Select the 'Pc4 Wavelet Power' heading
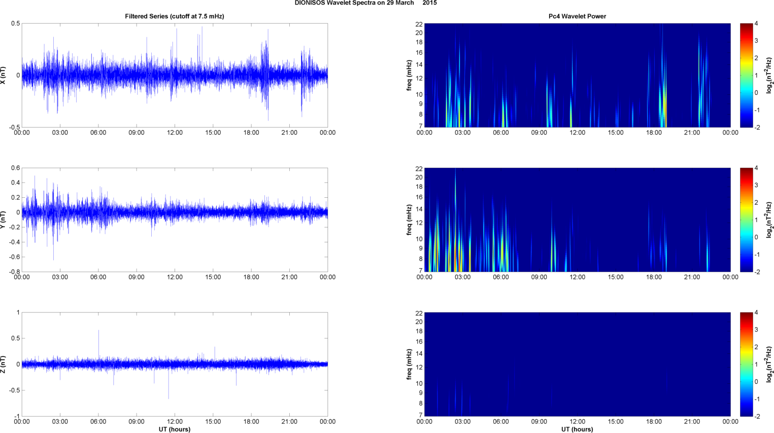This screenshot has height=433, width=774. pyautogui.click(x=577, y=16)
